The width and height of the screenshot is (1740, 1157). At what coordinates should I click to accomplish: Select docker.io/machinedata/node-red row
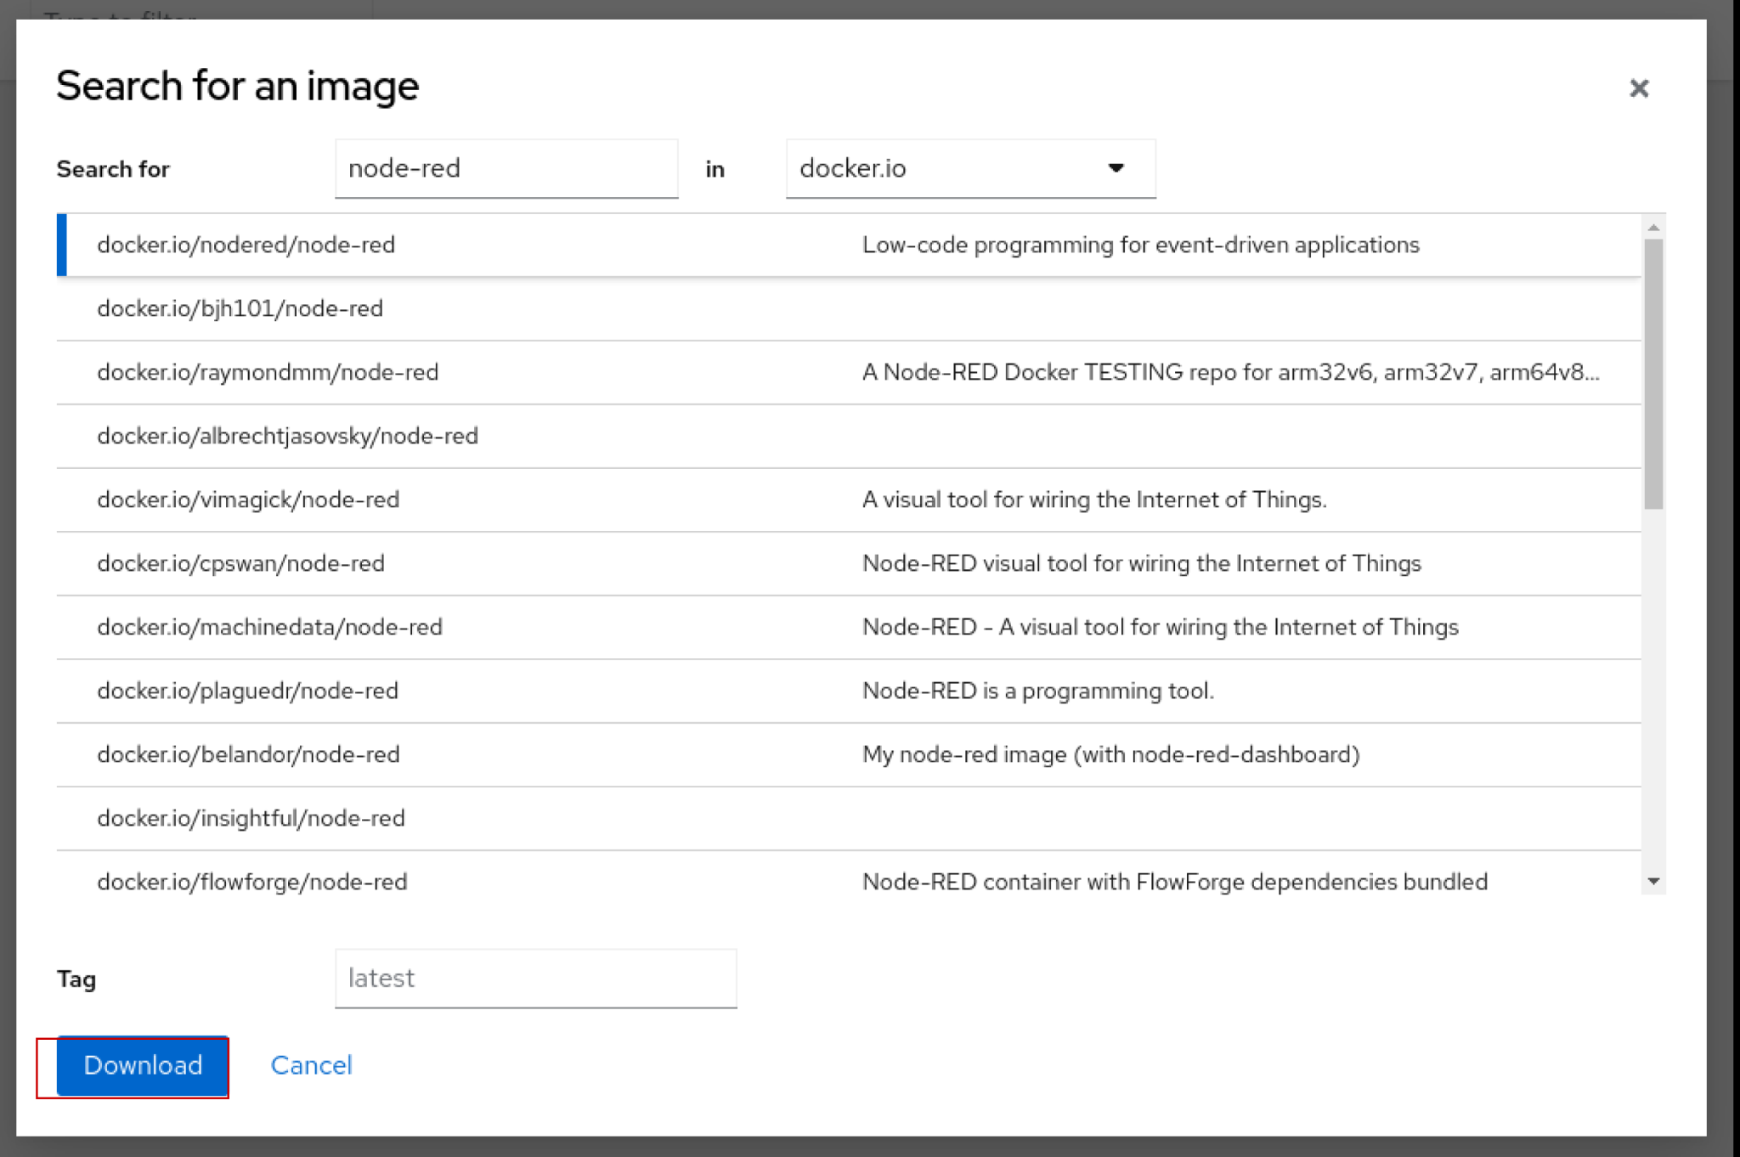(x=269, y=628)
